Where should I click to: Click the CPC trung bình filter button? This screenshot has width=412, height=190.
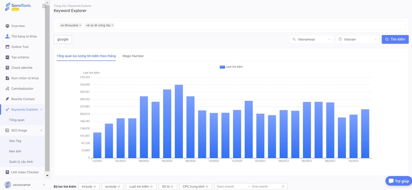(195, 187)
